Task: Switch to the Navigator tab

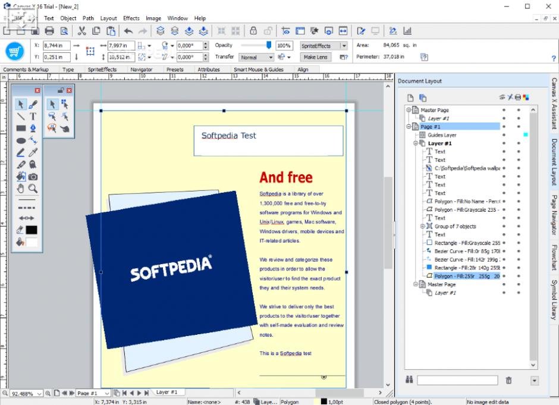Action: [141, 70]
